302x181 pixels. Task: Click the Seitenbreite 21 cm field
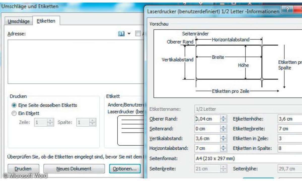click(207, 169)
